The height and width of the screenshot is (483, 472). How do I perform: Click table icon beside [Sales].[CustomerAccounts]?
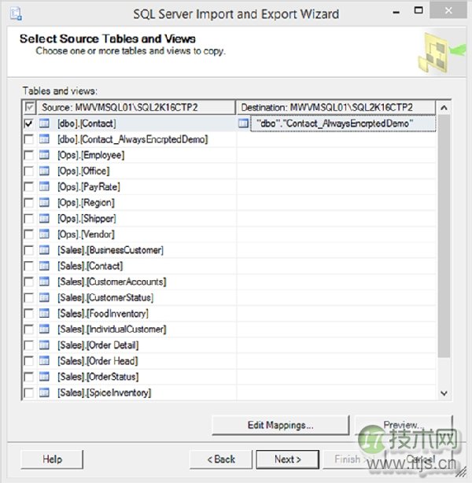coord(44,282)
